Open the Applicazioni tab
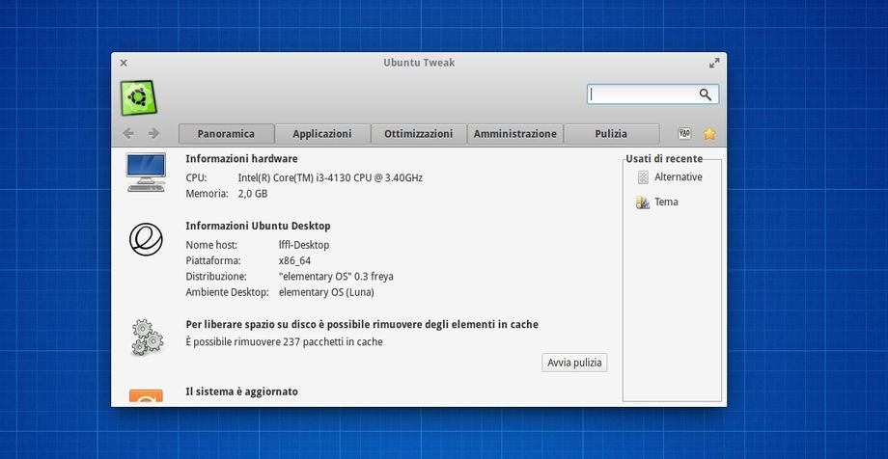This screenshot has width=888, height=459. [x=322, y=134]
